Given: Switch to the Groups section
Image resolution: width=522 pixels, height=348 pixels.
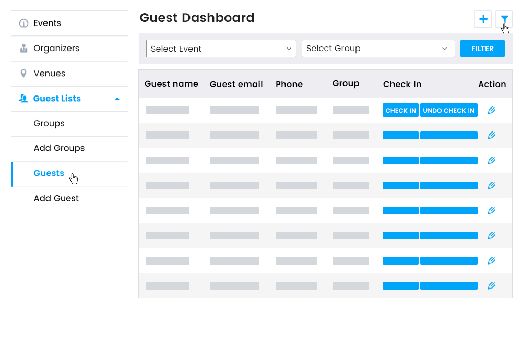Looking at the screenshot, I should pyautogui.click(x=49, y=124).
